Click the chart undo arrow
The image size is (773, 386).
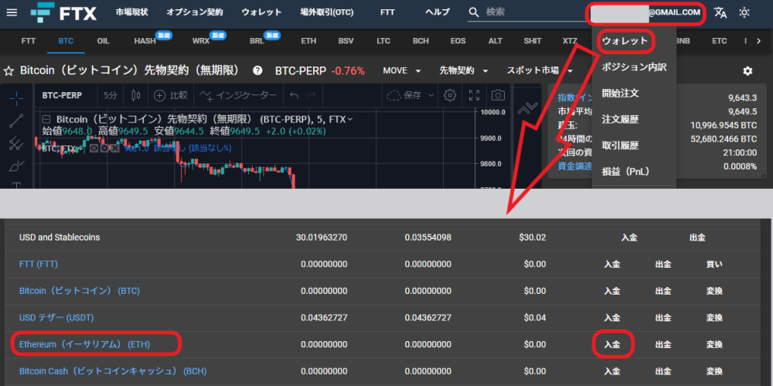294,95
